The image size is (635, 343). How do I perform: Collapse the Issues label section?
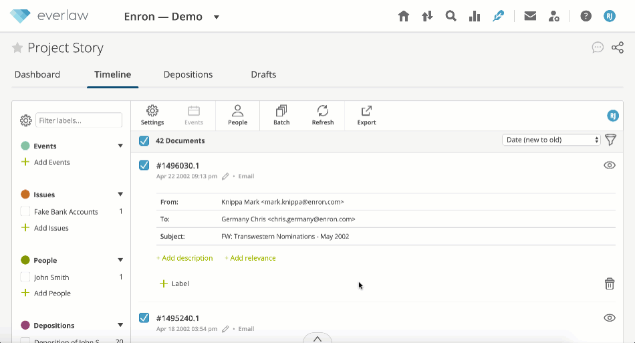[x=120, y=195]
